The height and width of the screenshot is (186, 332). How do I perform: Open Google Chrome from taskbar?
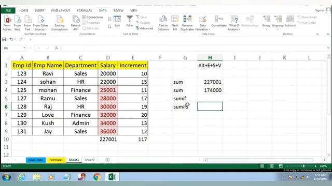tap(97, 177)
